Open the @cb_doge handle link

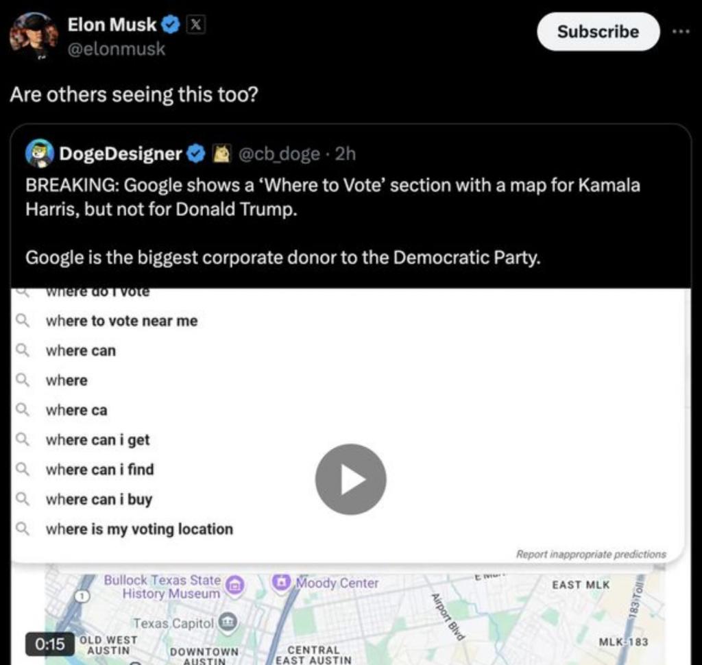278,154
